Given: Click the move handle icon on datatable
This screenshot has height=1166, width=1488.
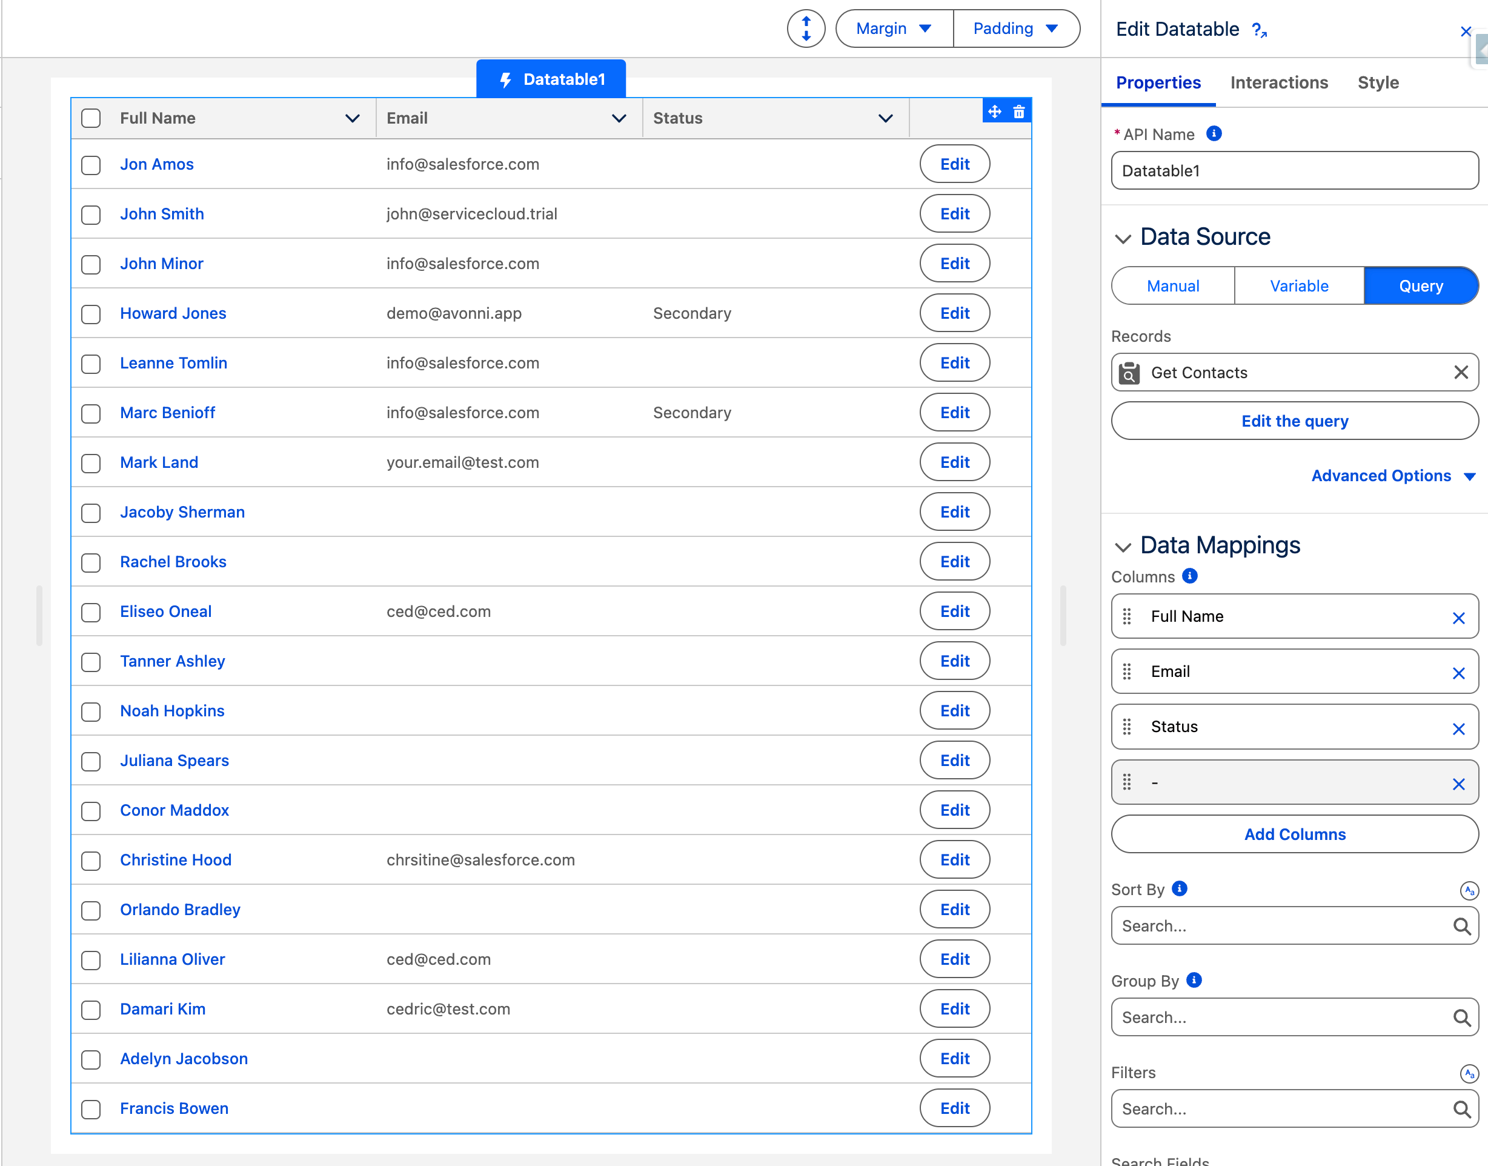Looking at the screenshot, I should 994,112.
